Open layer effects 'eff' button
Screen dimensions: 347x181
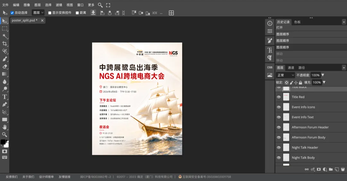click(x=313, y=169)
